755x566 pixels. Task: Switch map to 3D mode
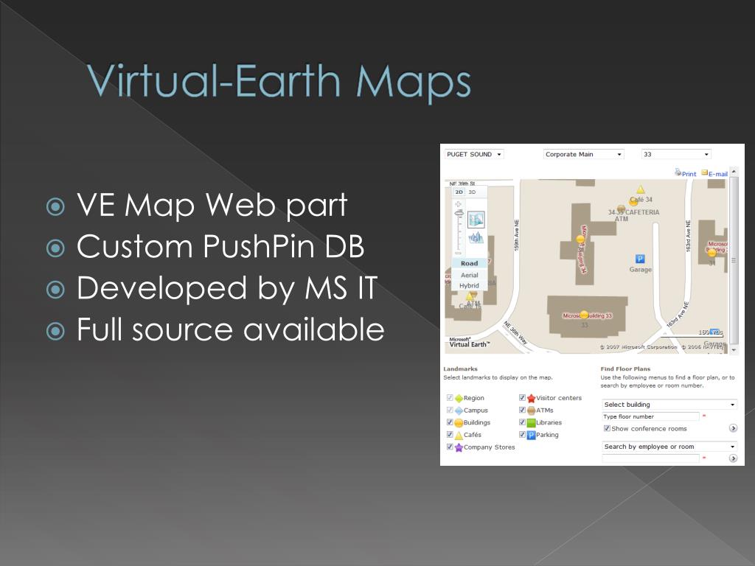pyautogui.click(x=473, y=192)
